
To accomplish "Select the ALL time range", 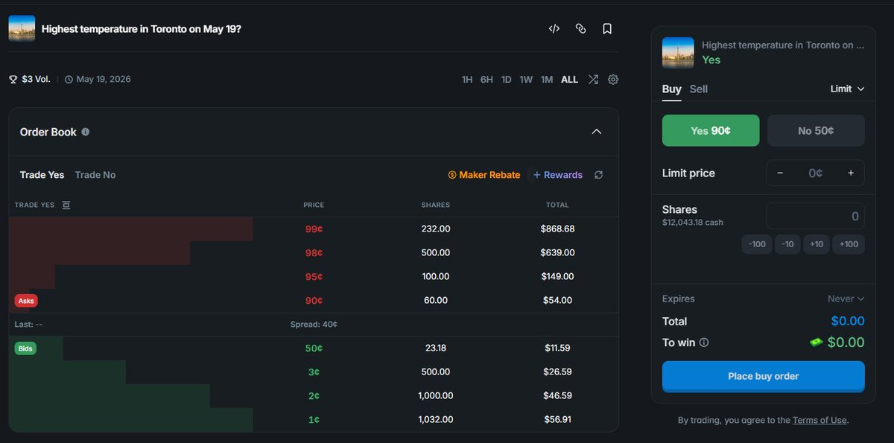I will click(x=570, y=80).
